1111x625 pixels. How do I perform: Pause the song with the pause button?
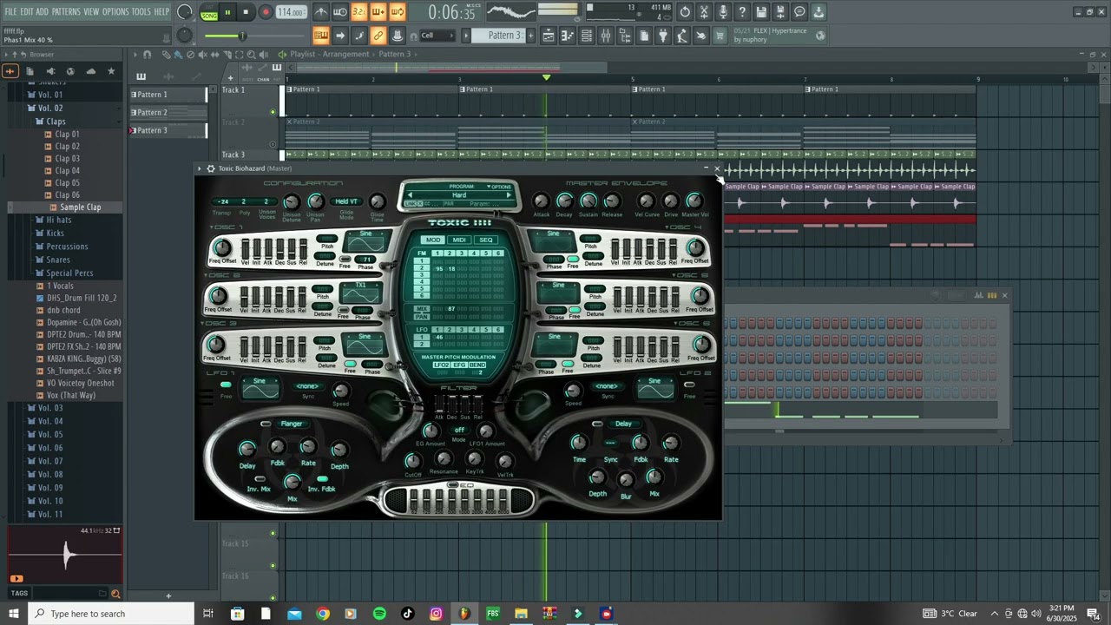tap(228, 12)
